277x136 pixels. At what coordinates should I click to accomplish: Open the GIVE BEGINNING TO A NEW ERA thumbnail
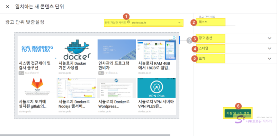[37, 49]
